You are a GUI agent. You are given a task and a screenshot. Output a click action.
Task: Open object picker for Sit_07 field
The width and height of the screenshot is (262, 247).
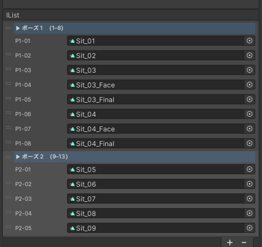click(x=250, y=199)
